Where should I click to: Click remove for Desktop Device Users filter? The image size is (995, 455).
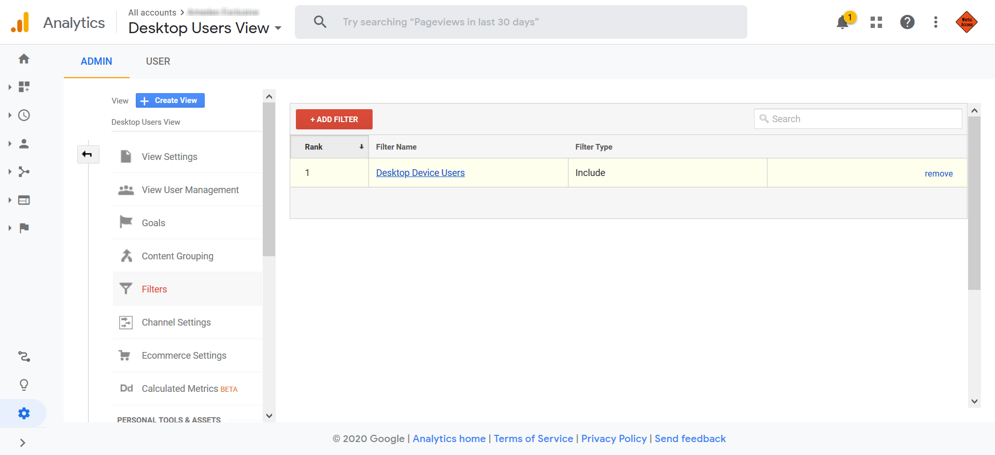pyautogui.click(x=939, y=173)
